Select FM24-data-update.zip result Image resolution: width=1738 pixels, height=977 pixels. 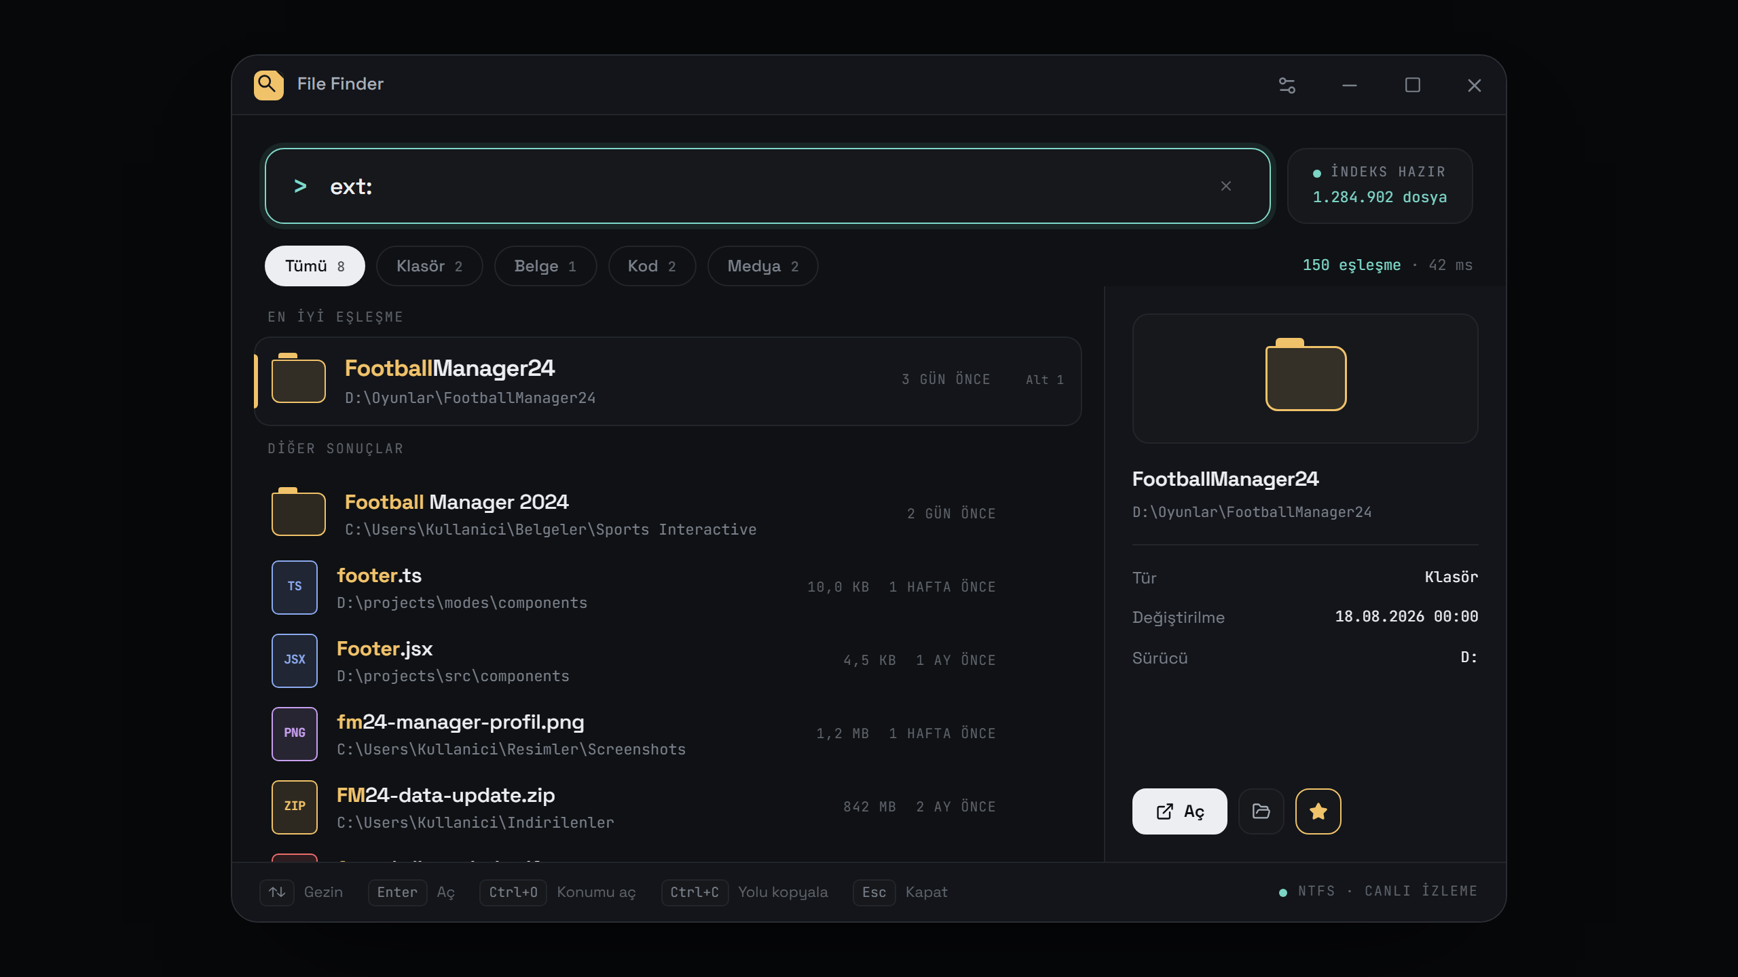(668, 807)
